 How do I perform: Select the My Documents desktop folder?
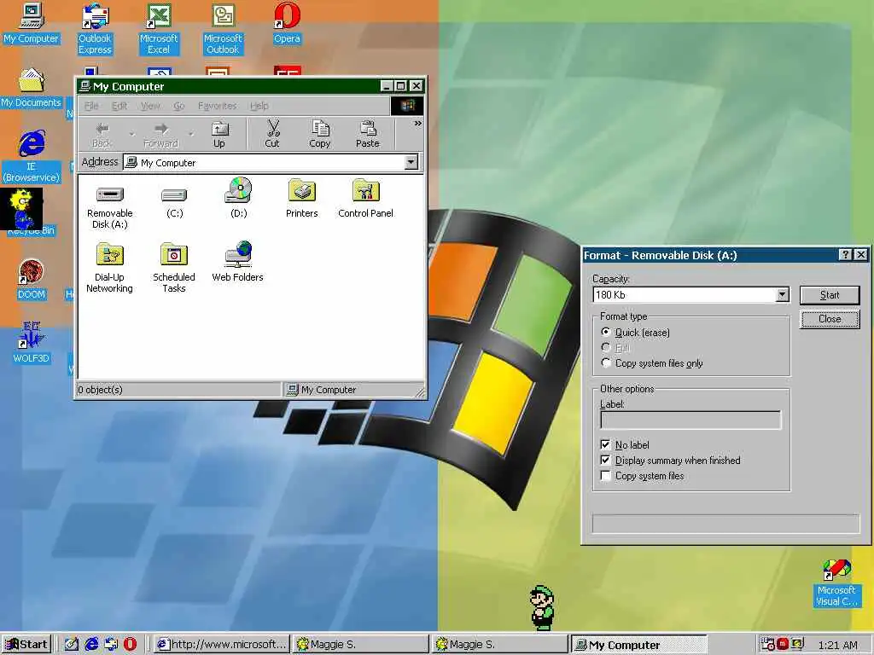click(x=32, y=88)
